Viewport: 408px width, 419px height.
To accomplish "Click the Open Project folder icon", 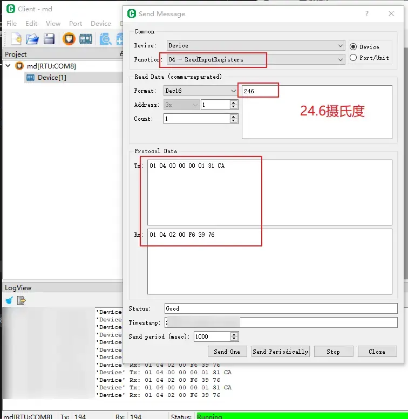I will tap(32, 39).
